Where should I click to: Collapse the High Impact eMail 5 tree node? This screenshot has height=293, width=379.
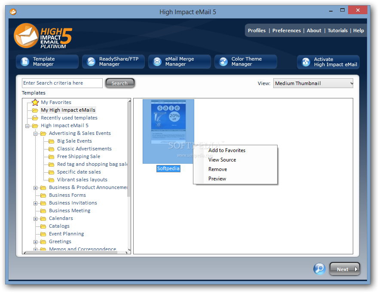tap(27, 126)
